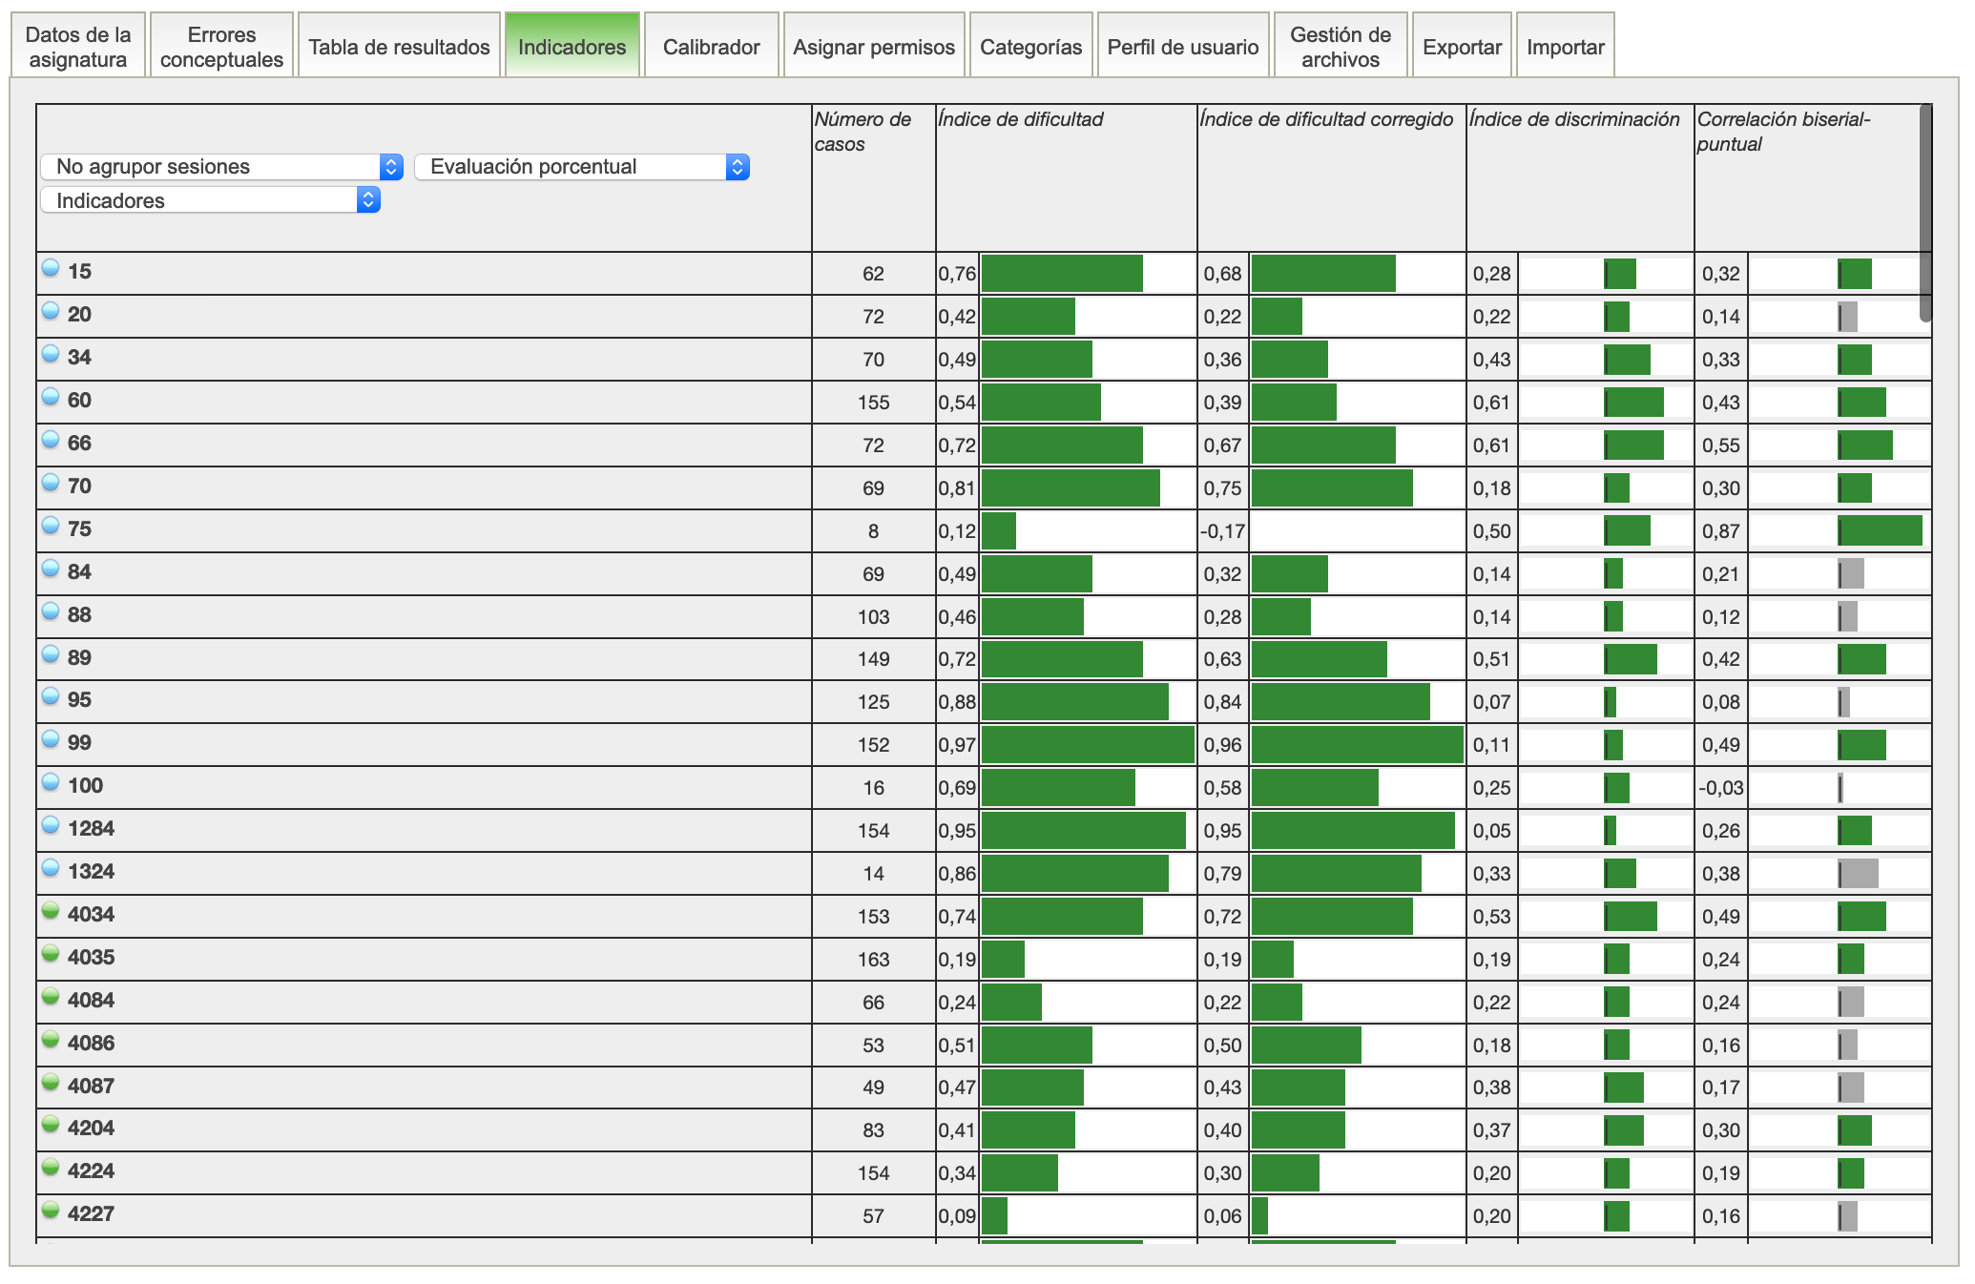Open the Exportar tab
This screenshot has height=1284, width=1975.
pyautogui.click(x=1462, y=47)
